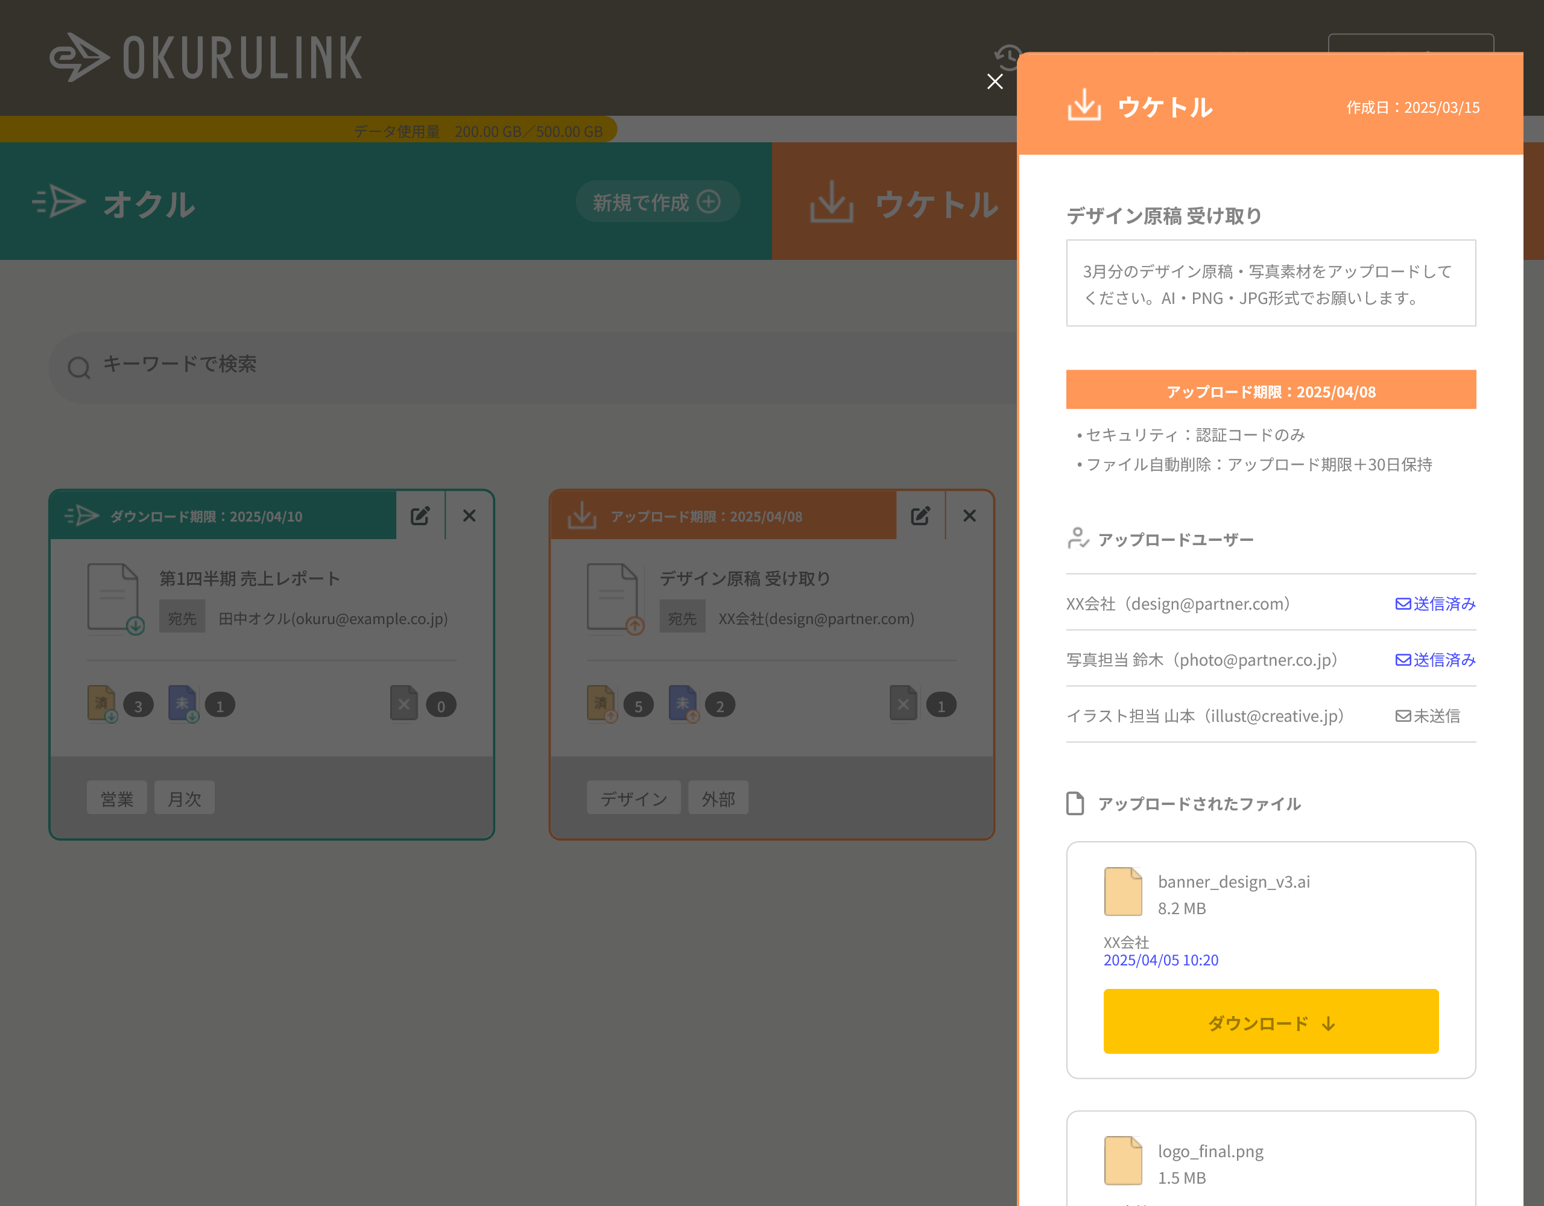Remove the デザイン原稿 card with X icon
The image size is (1544, 1206).
(x=969, y=516)
